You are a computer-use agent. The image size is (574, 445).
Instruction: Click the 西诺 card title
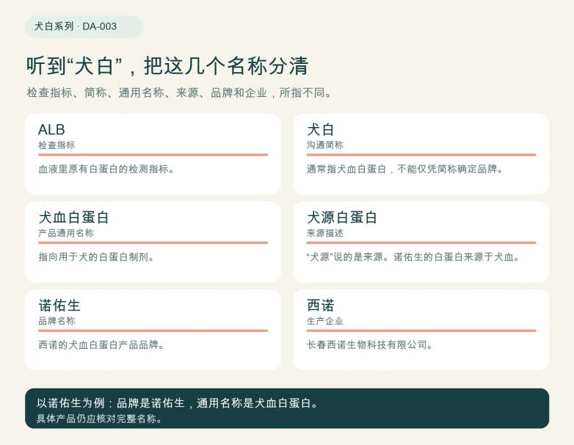tap(320, 305)
